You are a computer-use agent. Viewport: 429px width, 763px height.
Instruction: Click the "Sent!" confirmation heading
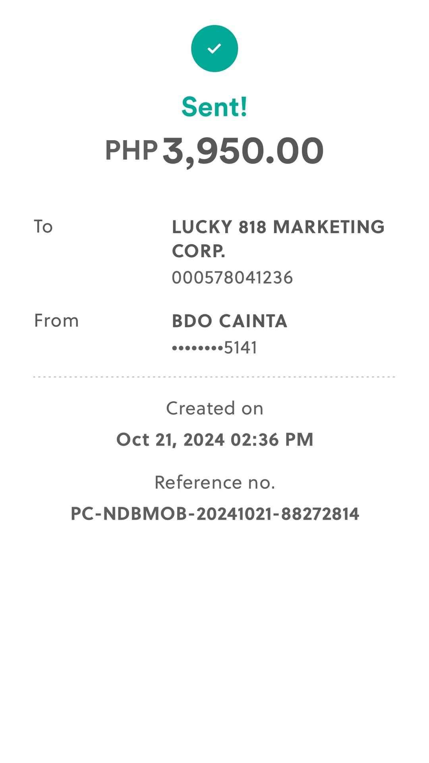point(214,107)
